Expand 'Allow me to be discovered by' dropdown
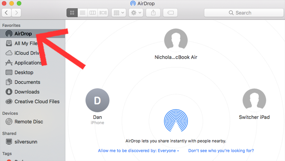 (138, 150)
